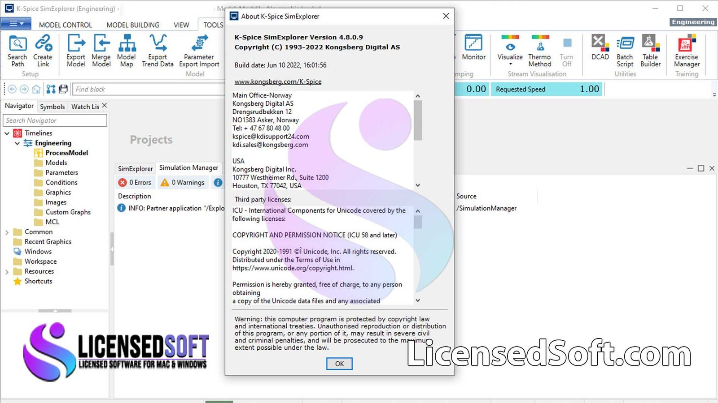The image size is (718, 403).
Task: Open the VIEW ribbon tab
Action: 181,25
